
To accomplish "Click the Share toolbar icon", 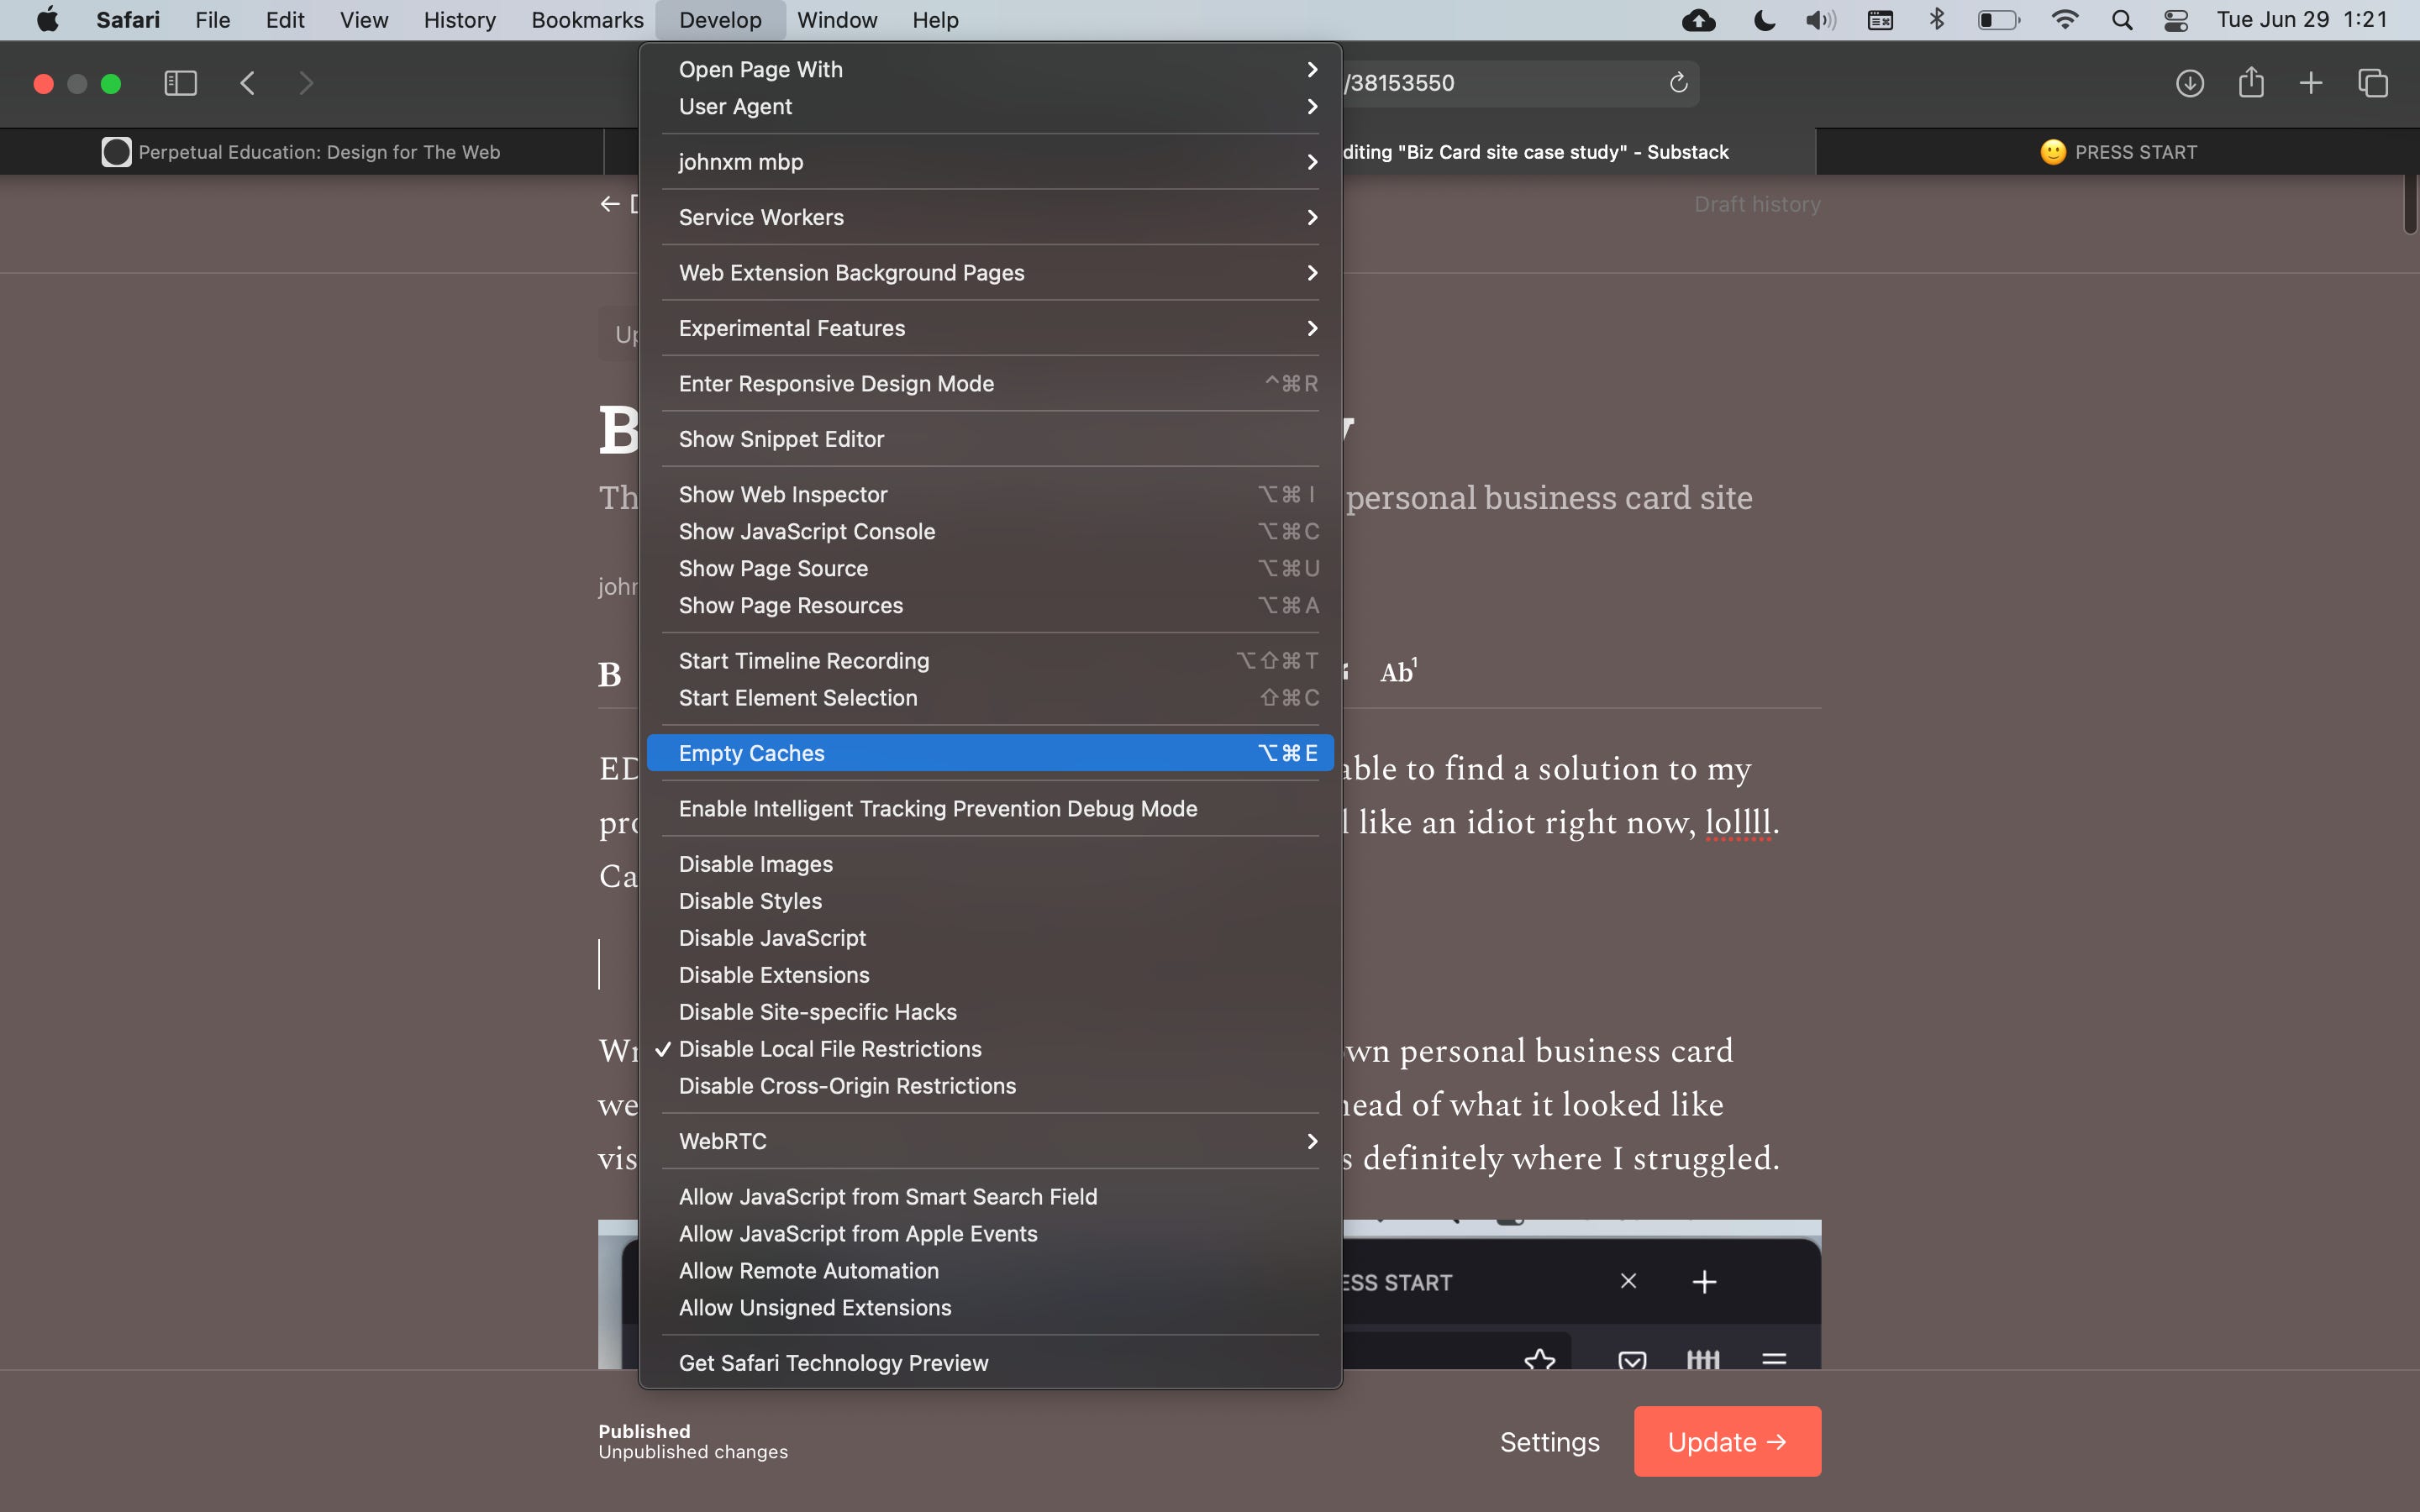I will pyautogui.click(x=2251, y=83).
